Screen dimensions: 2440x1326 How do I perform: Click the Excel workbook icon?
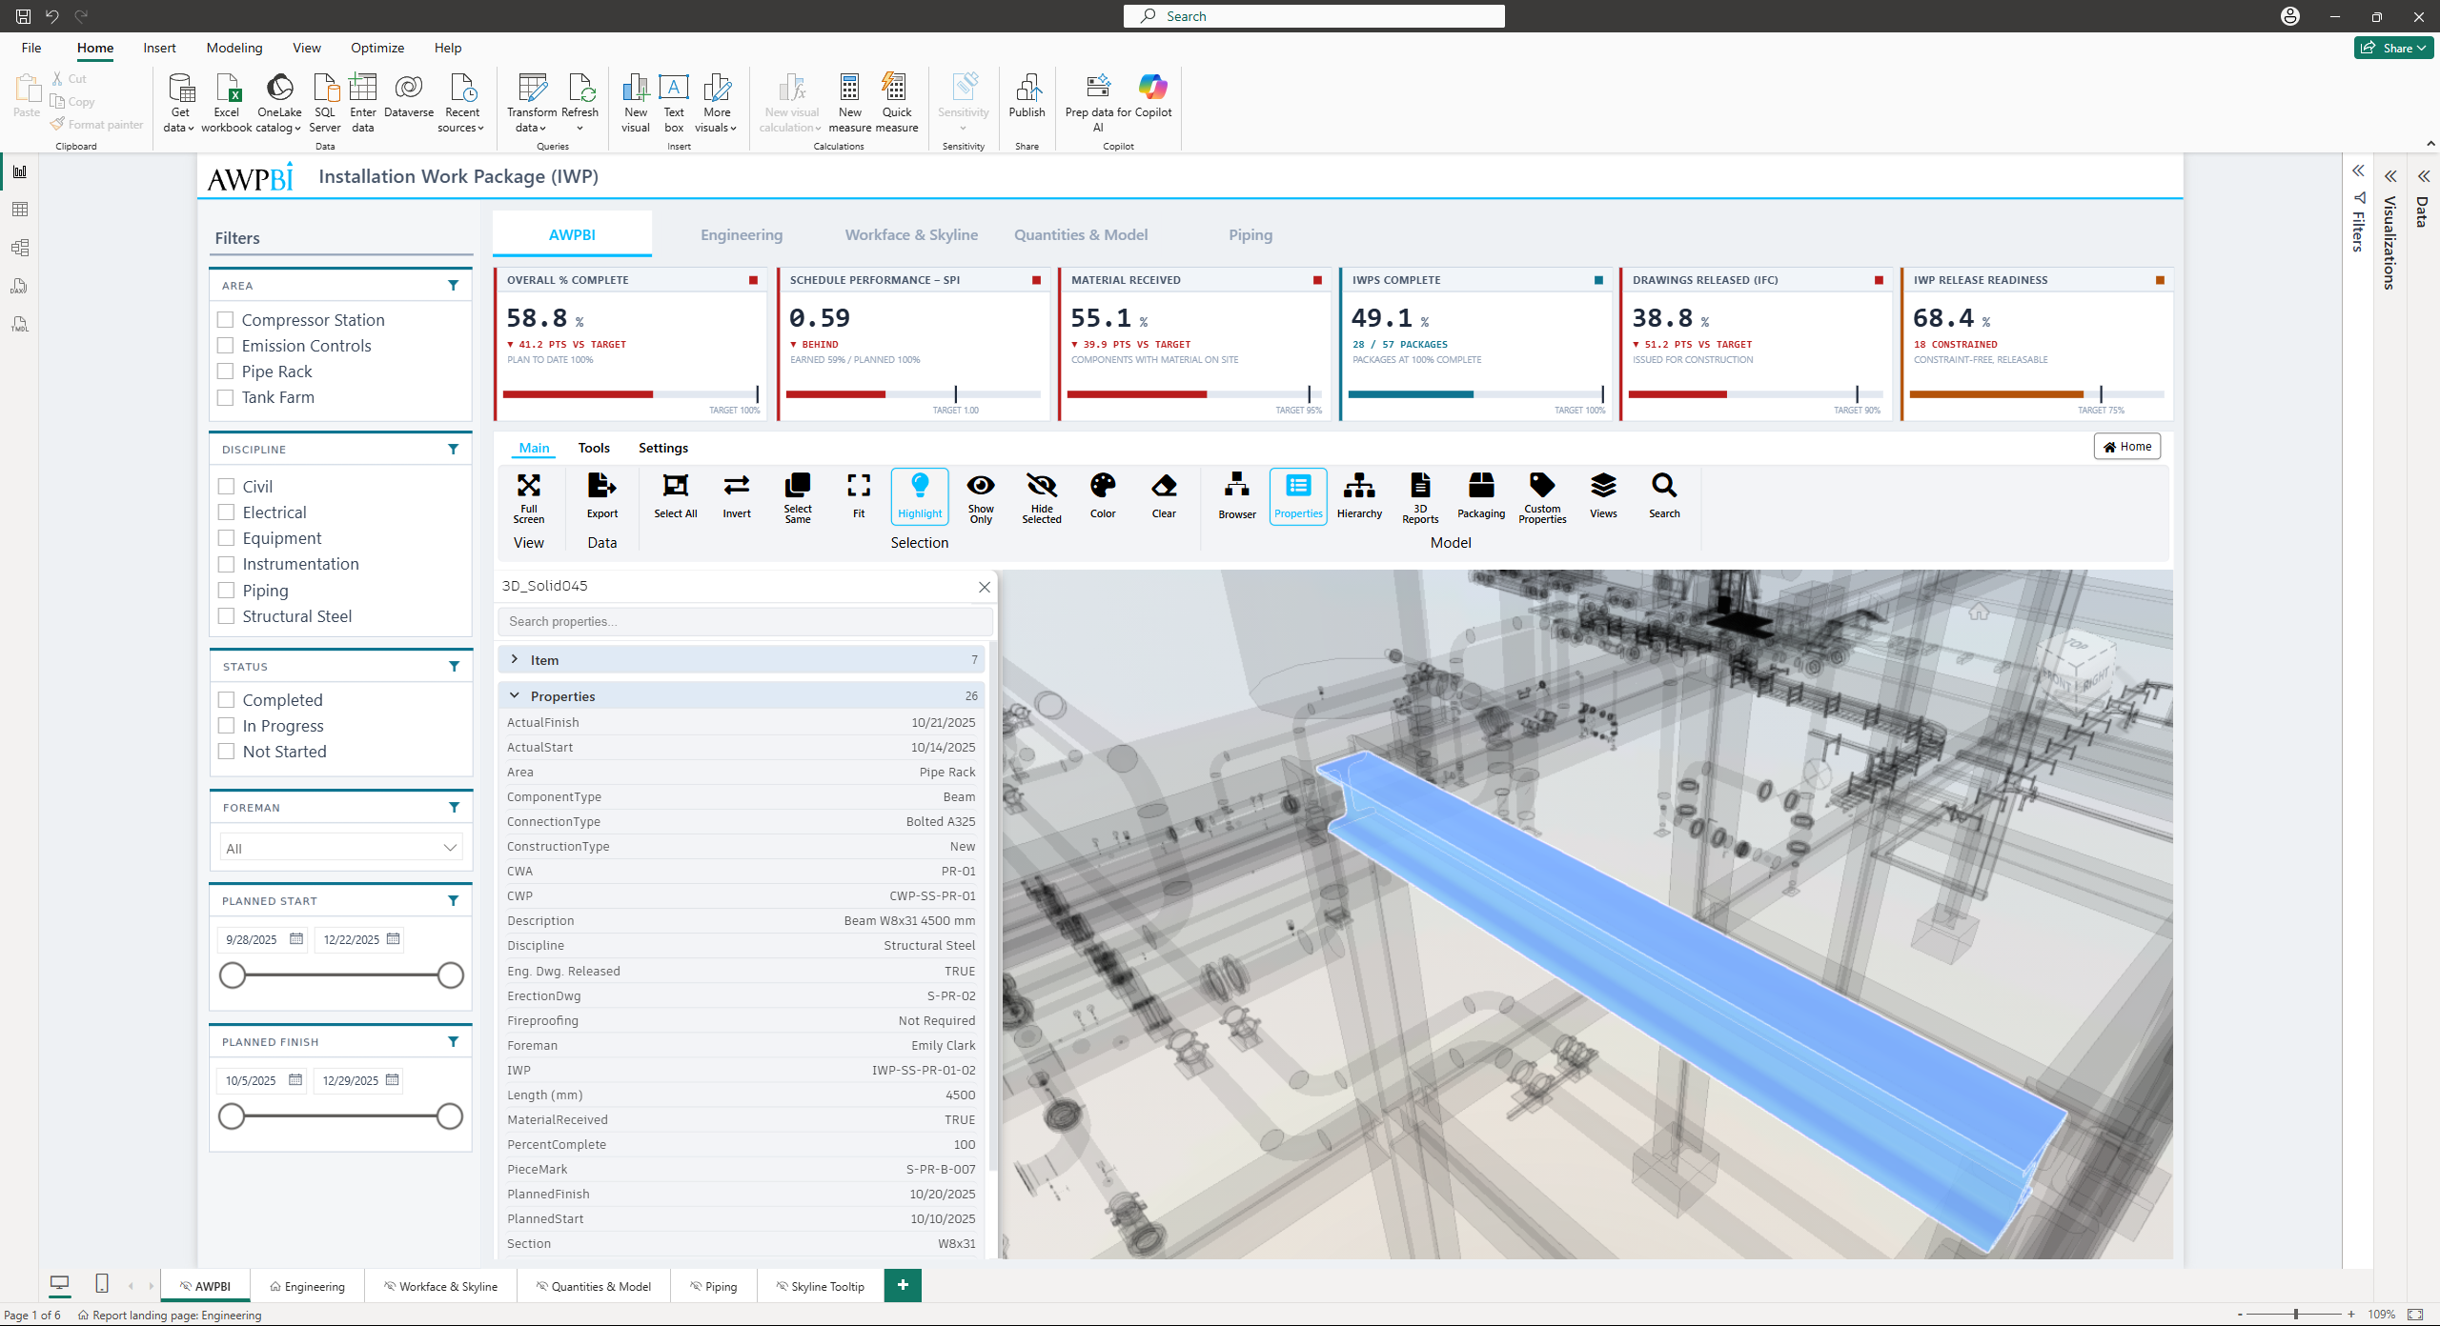click(x=227, y=102)
